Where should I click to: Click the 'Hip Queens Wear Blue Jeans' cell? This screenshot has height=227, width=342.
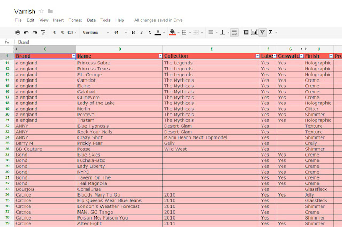pyautogui.click(x=120, y=200)
